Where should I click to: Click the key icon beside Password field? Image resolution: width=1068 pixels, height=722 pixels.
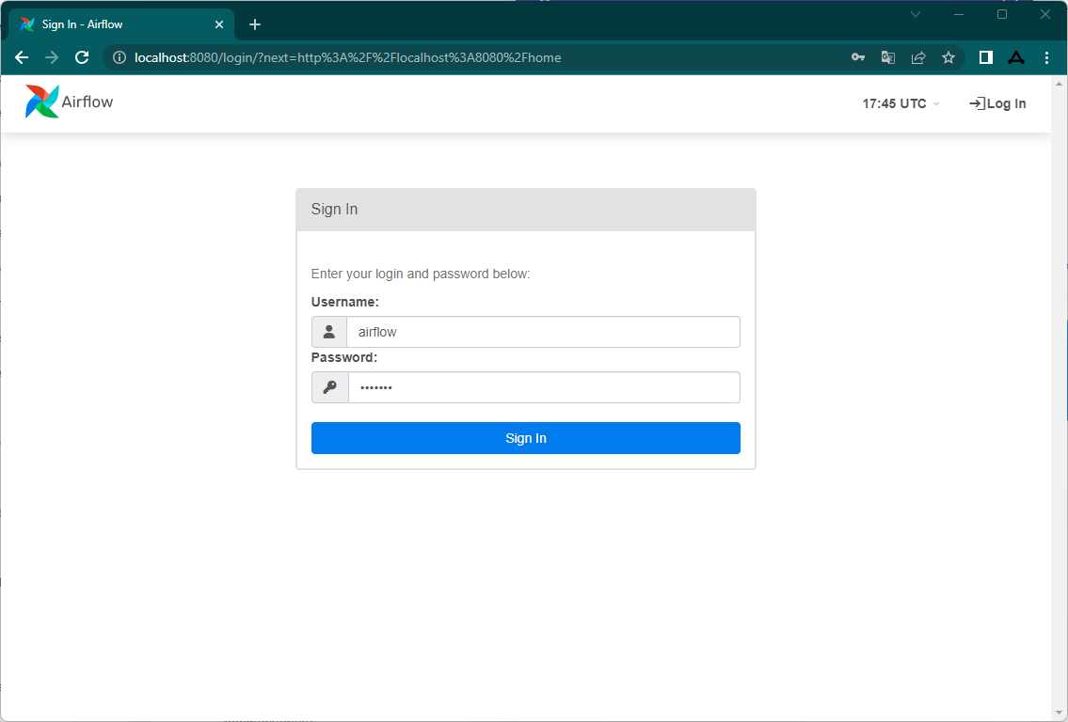(x=329, y=387)
